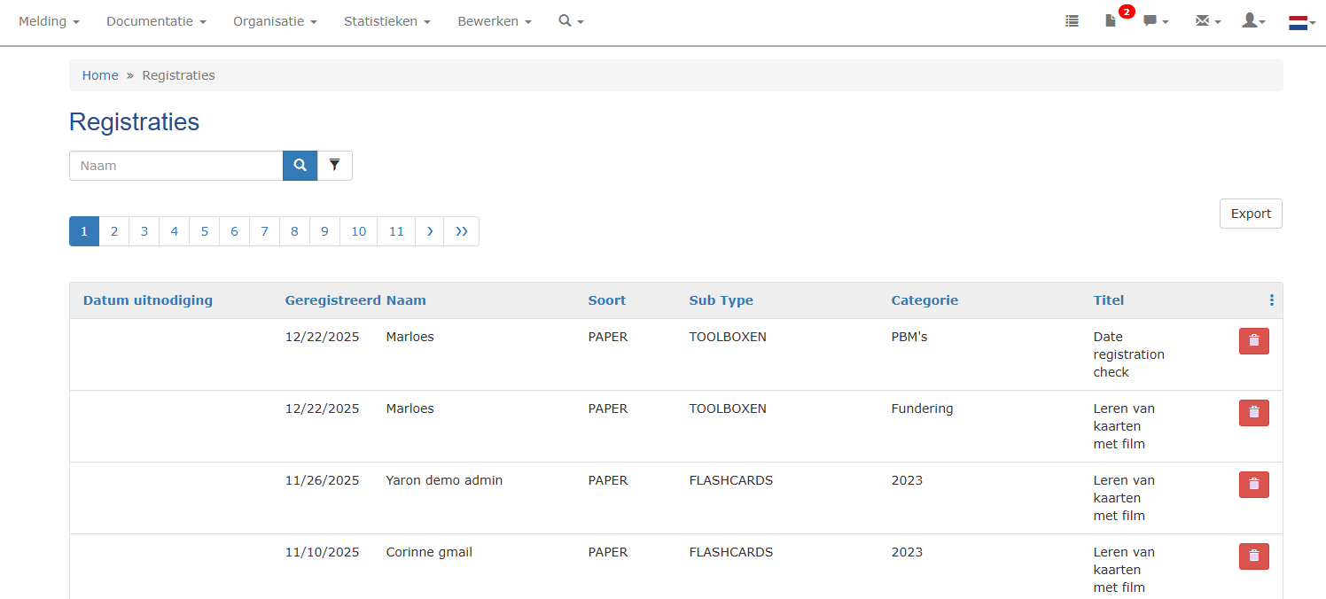The height and width of the screenshot is (599, 1326).
Task: Follow the Home breadcrumb link
Action: click(x=100, y=75)
